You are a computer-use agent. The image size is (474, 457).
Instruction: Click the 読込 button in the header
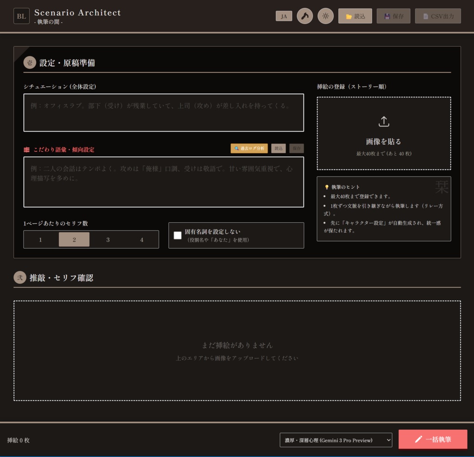355,15
